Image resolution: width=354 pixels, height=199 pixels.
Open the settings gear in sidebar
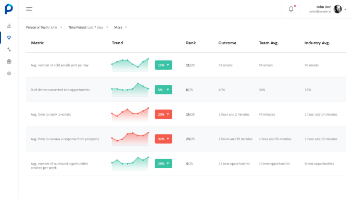point(9,73)
